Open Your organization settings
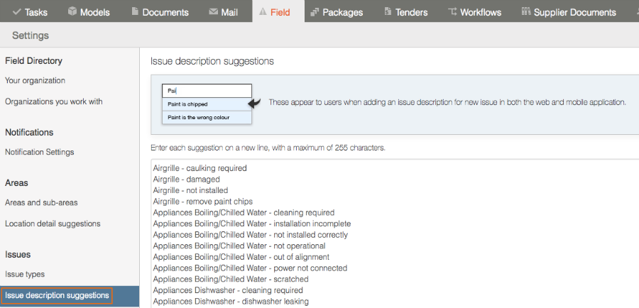 tap(35, 81)
